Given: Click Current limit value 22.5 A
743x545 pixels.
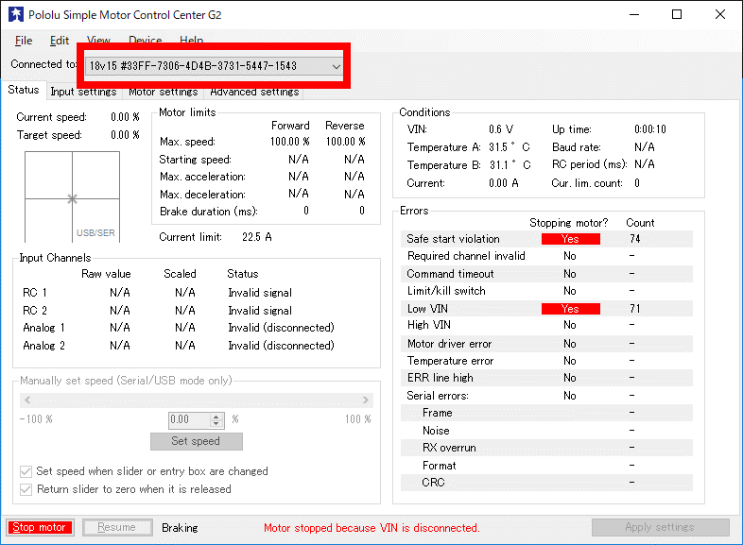Looking at the screenshot, I should [257, 237].
